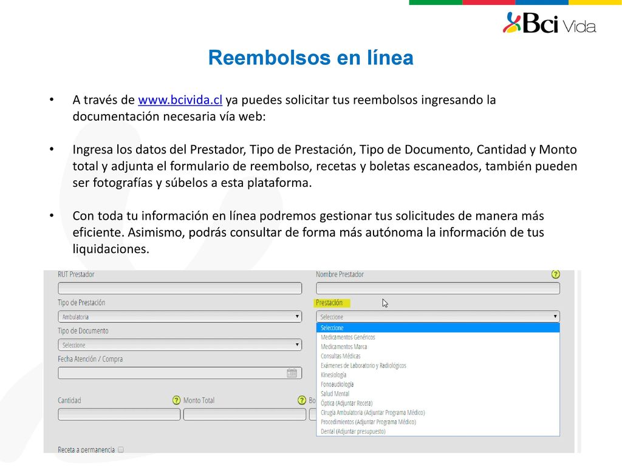Select Dental (Adjuntar presupuesto) option
Screen dimensions: 622x466
point(438,431)
